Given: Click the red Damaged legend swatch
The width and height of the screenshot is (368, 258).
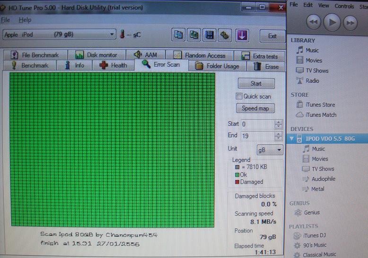Looking at the screenshot, I should pos(237,182).
